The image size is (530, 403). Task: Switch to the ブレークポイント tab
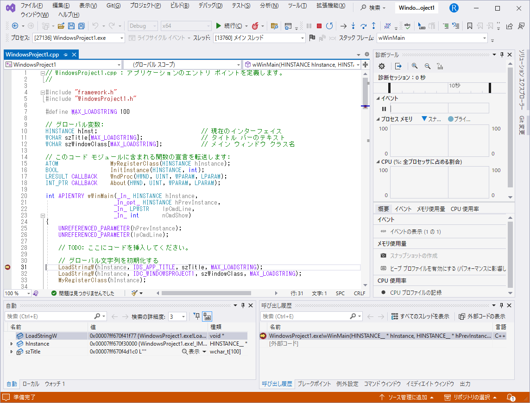tap(314, 384)
